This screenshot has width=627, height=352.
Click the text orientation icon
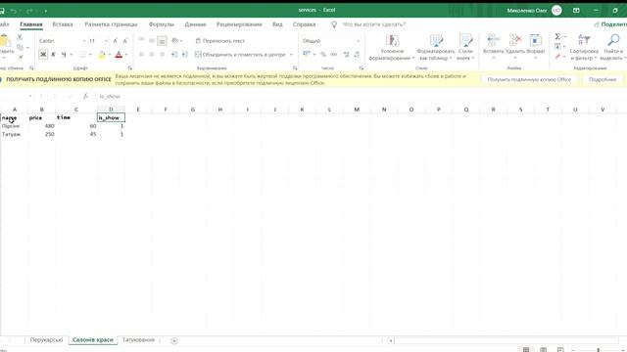[174, 41]
